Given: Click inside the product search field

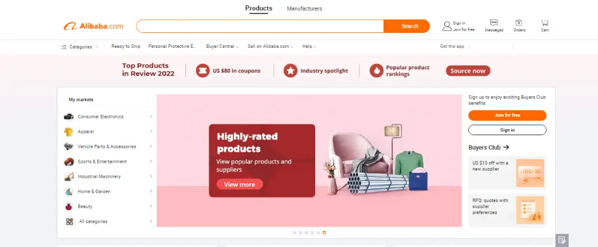Looking at the screenshot, I should coord(260,26).
